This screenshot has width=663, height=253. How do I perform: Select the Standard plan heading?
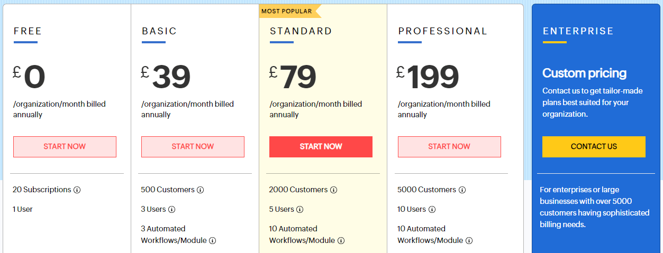point(301,31)
